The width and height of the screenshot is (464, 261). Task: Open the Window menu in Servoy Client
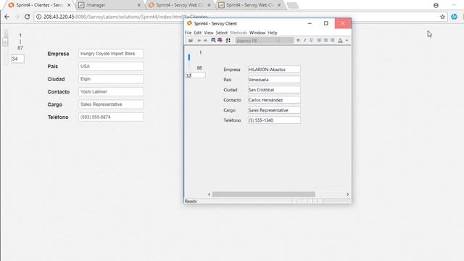pos(257,33)
